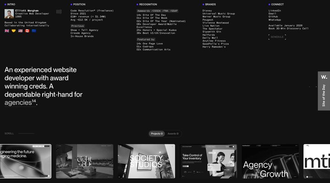Open the LinkedIn link

tap(275, 10)
